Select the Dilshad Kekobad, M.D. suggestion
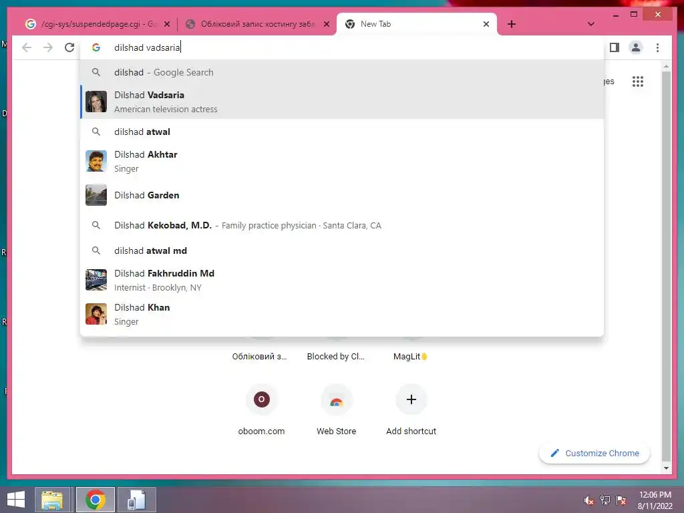684x513 pixels. point(342,225)
